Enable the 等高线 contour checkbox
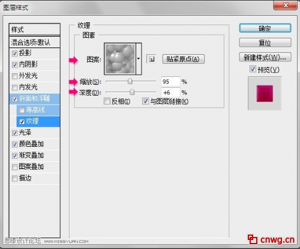This screenshot has height=249, width=300. tap(22, 110)
